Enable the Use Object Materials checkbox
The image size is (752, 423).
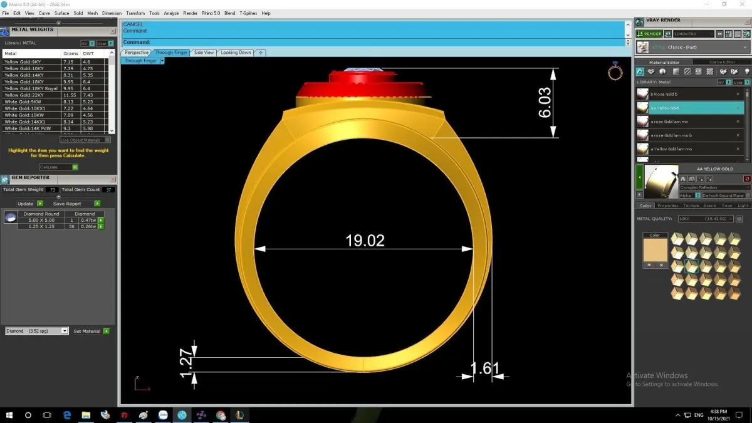point(108,140)
